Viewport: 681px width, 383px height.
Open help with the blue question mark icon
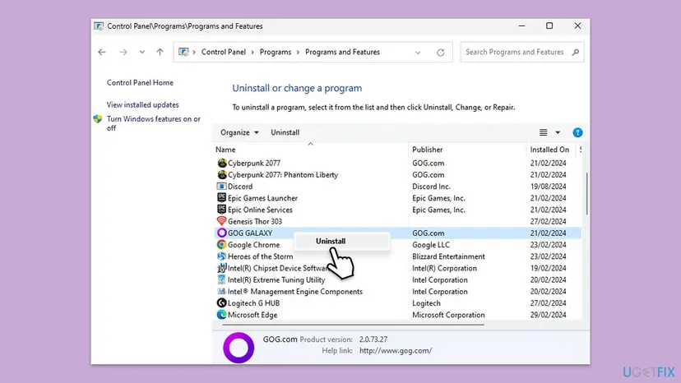tap(577, 132)
